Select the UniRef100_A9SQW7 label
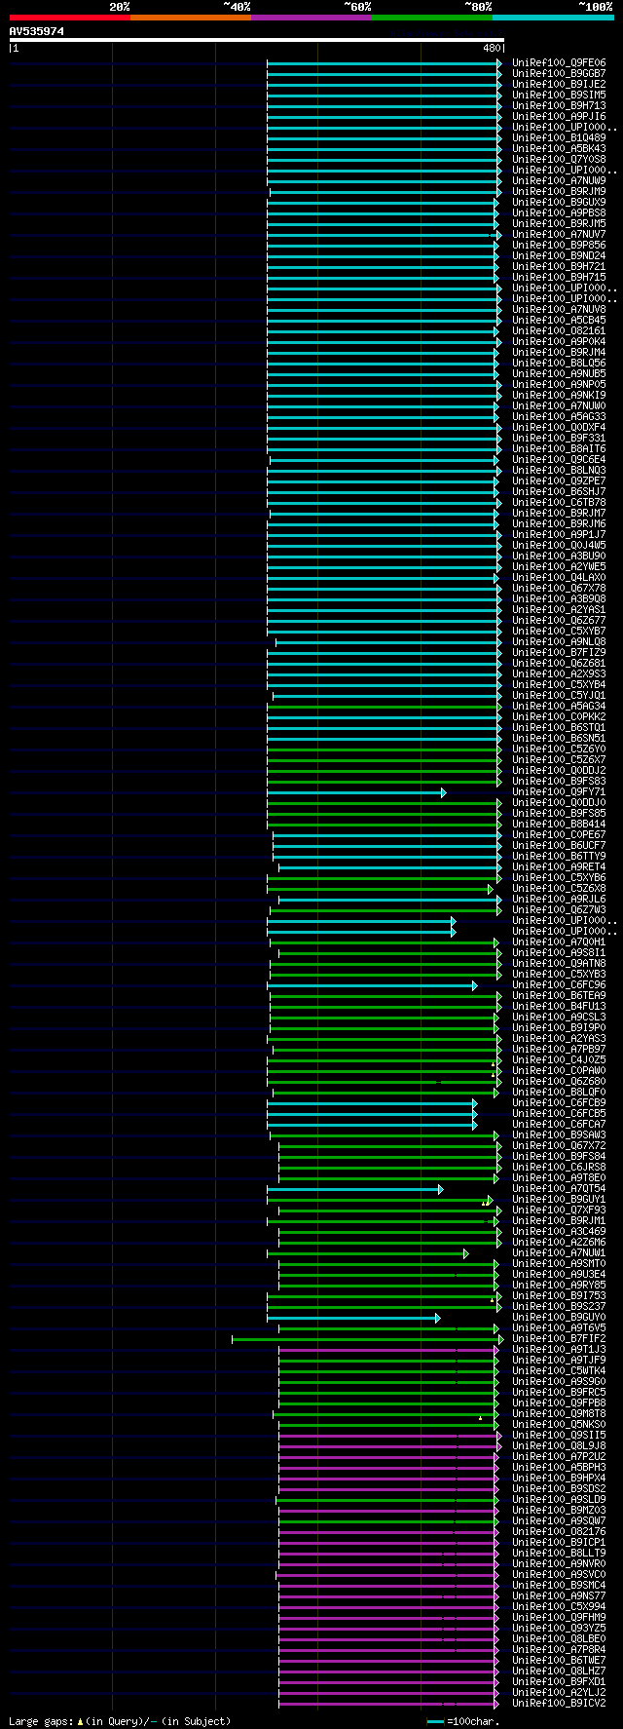The width and height of the screenshot is (623, 1729). 559,1521
